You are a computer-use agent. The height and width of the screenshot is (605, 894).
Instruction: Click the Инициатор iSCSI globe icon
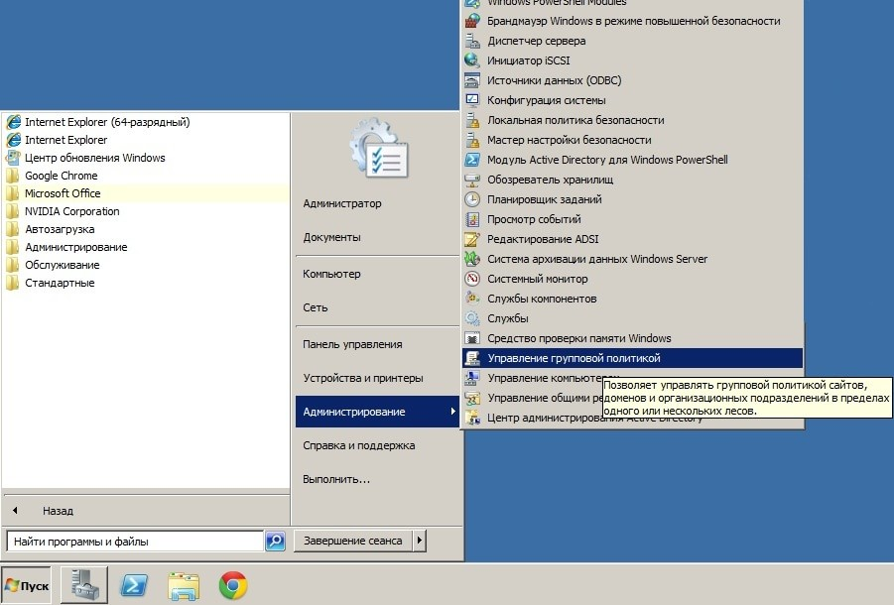pyautogui.click(x=472, y=60)
